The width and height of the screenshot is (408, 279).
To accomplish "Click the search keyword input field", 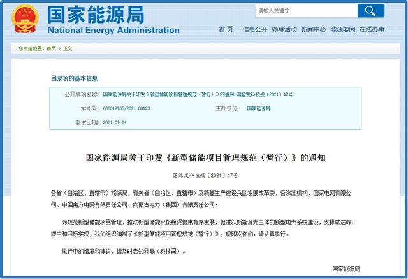I will 305,11.
